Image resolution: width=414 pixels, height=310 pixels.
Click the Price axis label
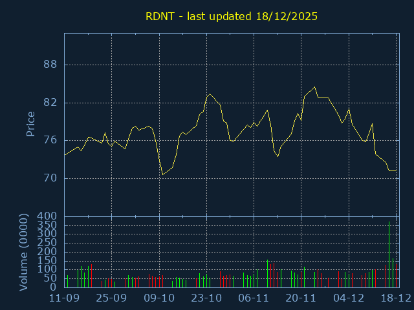tap(30, 124)
